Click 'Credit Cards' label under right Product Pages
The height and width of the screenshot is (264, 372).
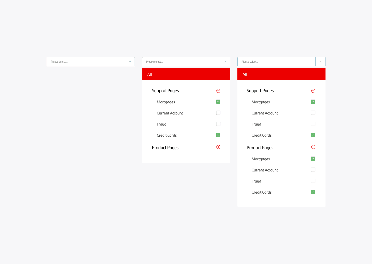pyautogui.click(x=261, y=192)
